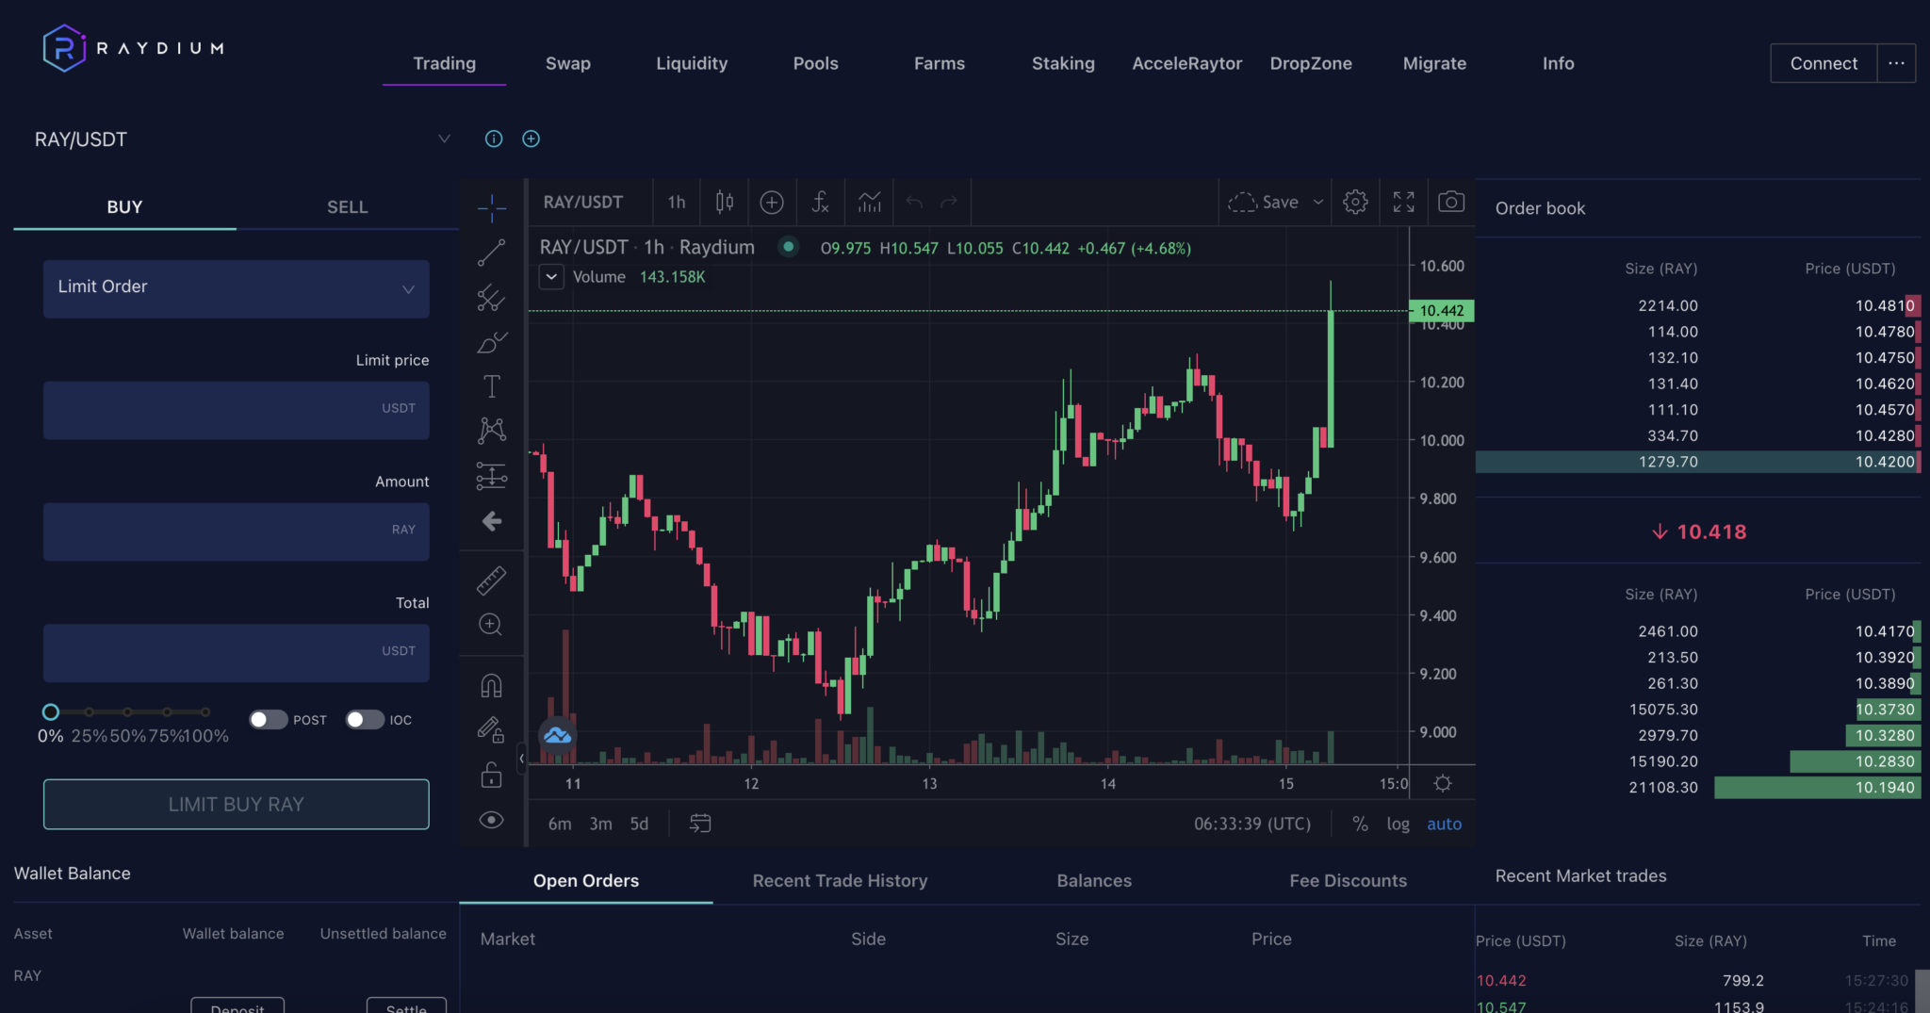Activate the magnet mode icon
The image size is (1930, 1013).
(491, 685)
